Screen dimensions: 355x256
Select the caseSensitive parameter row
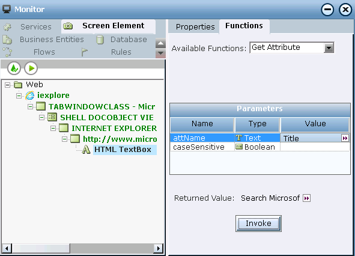(260, 147)
